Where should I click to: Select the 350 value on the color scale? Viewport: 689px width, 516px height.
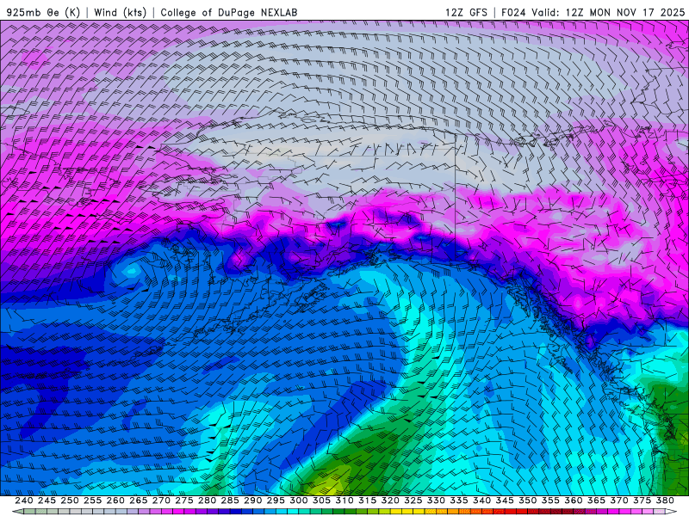tap(527, 501)
